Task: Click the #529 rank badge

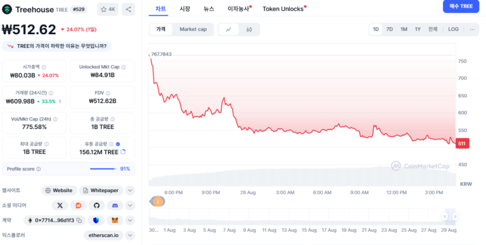Action: 78,9
